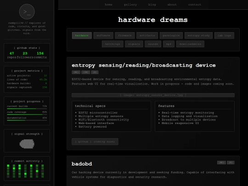Click the badobd car hacking description
The width and height of the screenshot is (248, 186).
153,175
